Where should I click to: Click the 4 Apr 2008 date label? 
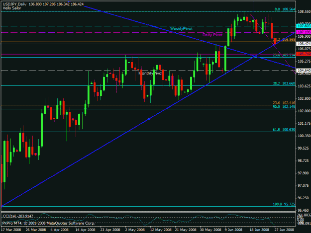(x=60, y=230)
